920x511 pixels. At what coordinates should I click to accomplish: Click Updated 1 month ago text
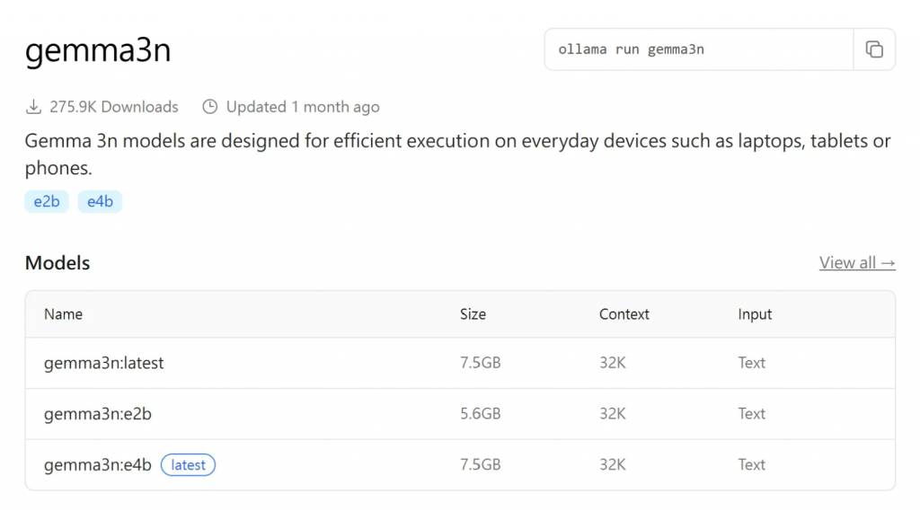pos(303,107)
